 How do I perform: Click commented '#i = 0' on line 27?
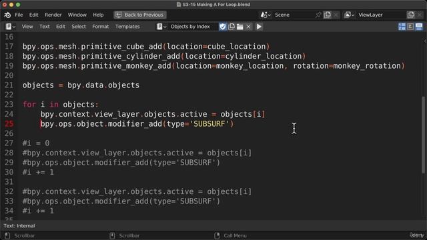(36, 143)
